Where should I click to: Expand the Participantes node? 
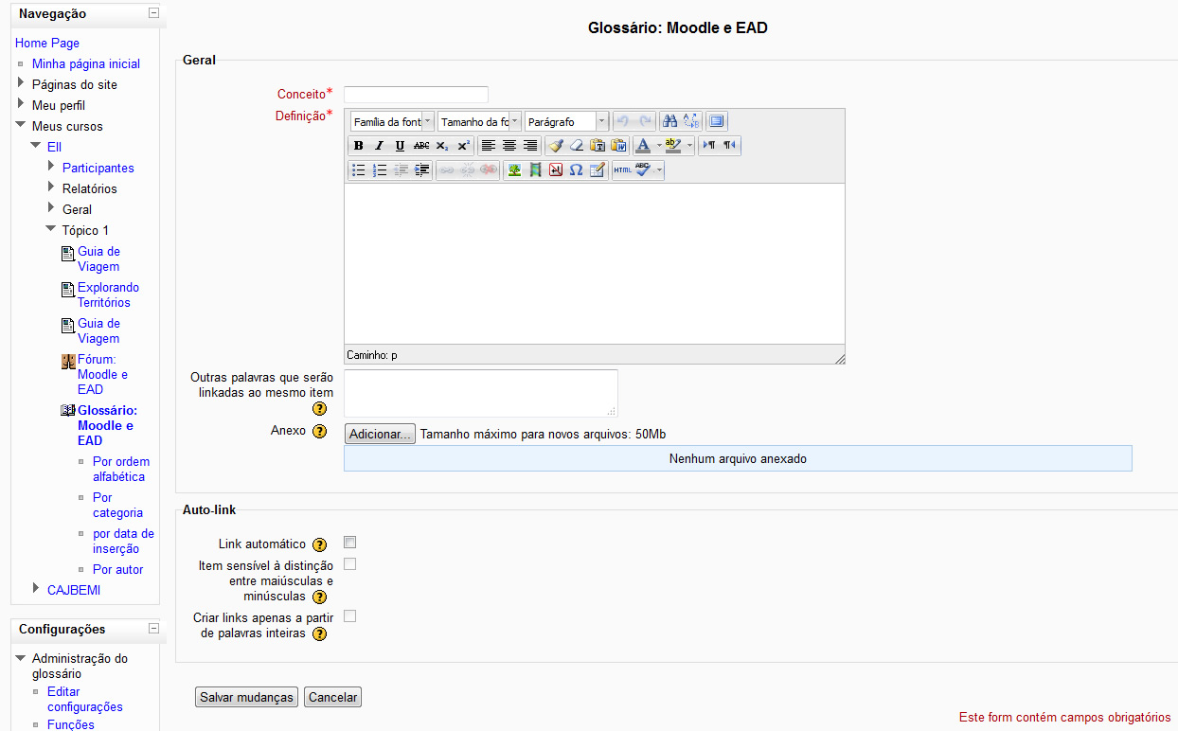[51, 167]
